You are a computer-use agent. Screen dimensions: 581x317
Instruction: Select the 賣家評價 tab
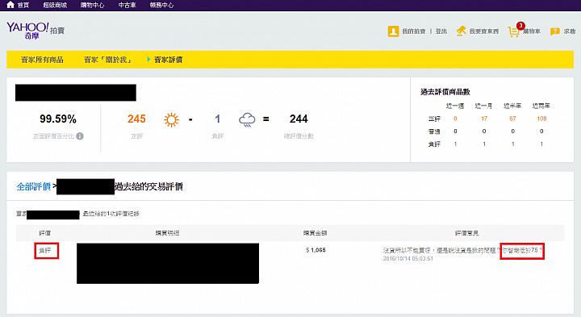pos(168,60)
